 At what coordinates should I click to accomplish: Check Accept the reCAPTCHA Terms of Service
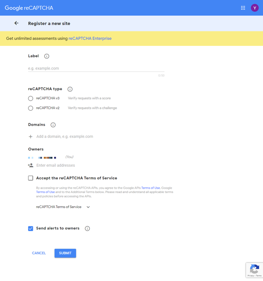31,178
